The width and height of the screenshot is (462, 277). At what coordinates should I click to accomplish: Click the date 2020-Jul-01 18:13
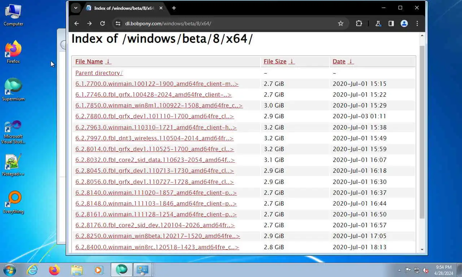[359, 247]
